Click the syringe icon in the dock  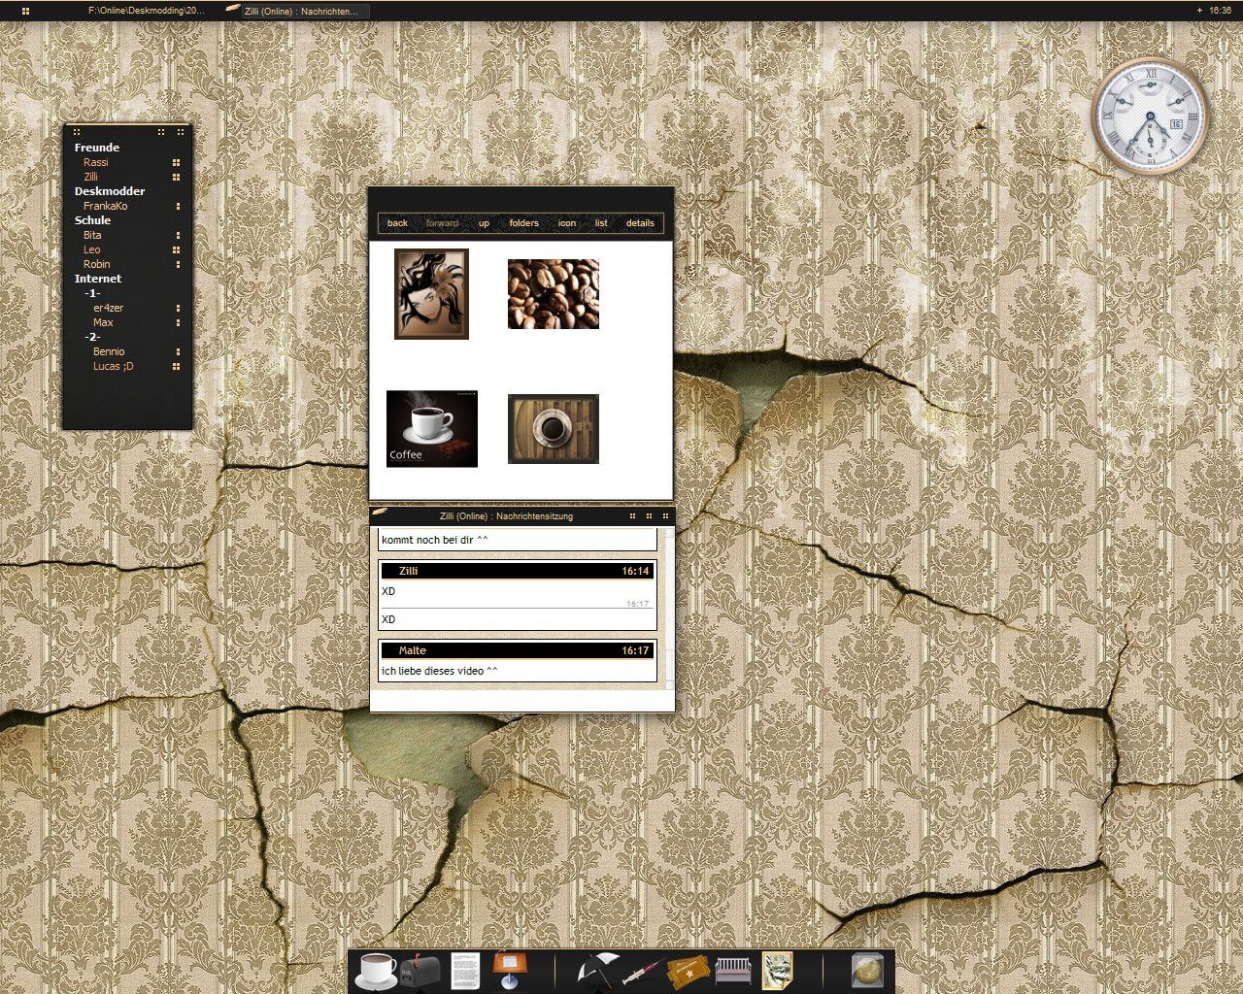pos(643,970)
